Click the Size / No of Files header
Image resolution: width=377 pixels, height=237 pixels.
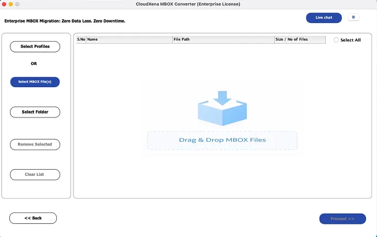pyautogui.click(x=300, y=39)
